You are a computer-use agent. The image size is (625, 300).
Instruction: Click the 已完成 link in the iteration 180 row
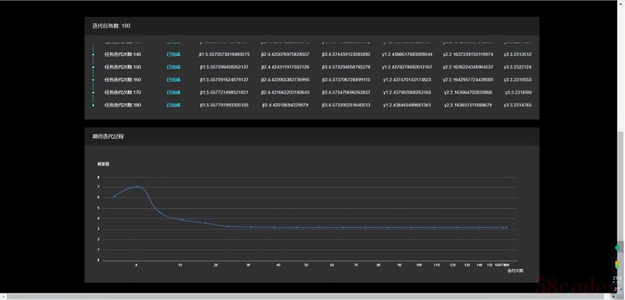173,105
